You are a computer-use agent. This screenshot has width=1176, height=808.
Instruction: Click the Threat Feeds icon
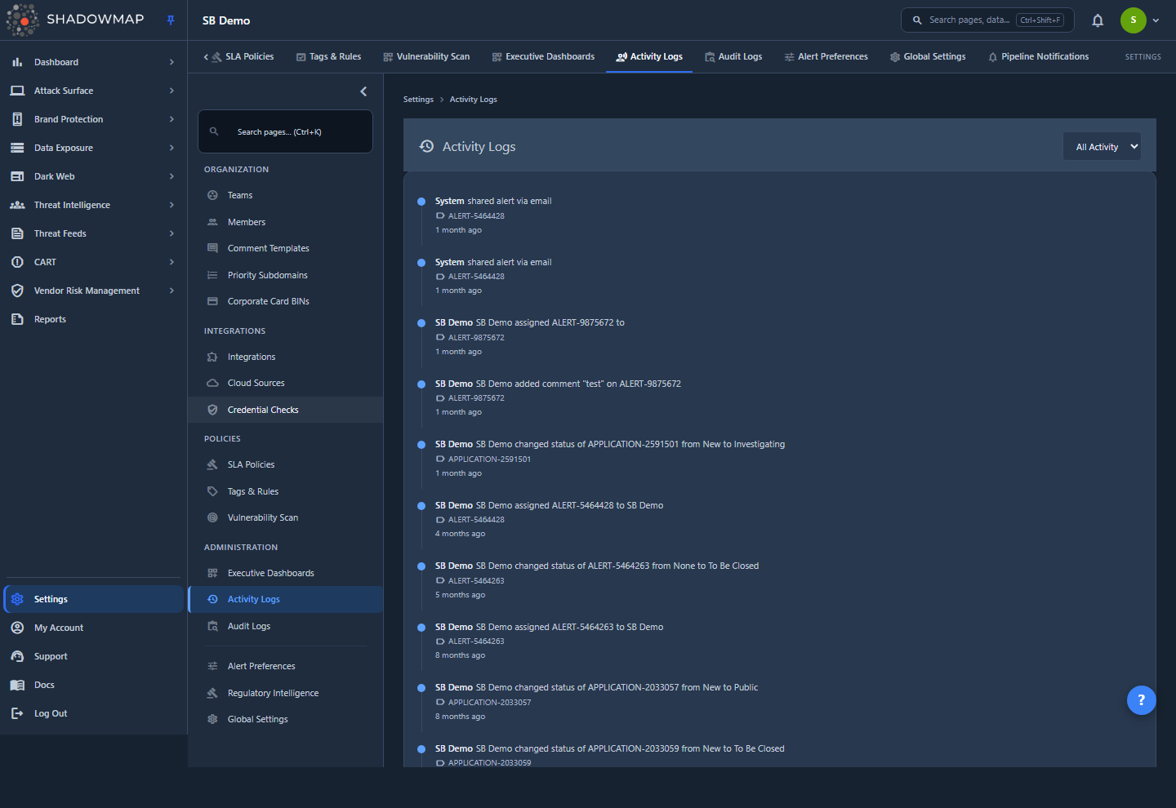(17, 233)
